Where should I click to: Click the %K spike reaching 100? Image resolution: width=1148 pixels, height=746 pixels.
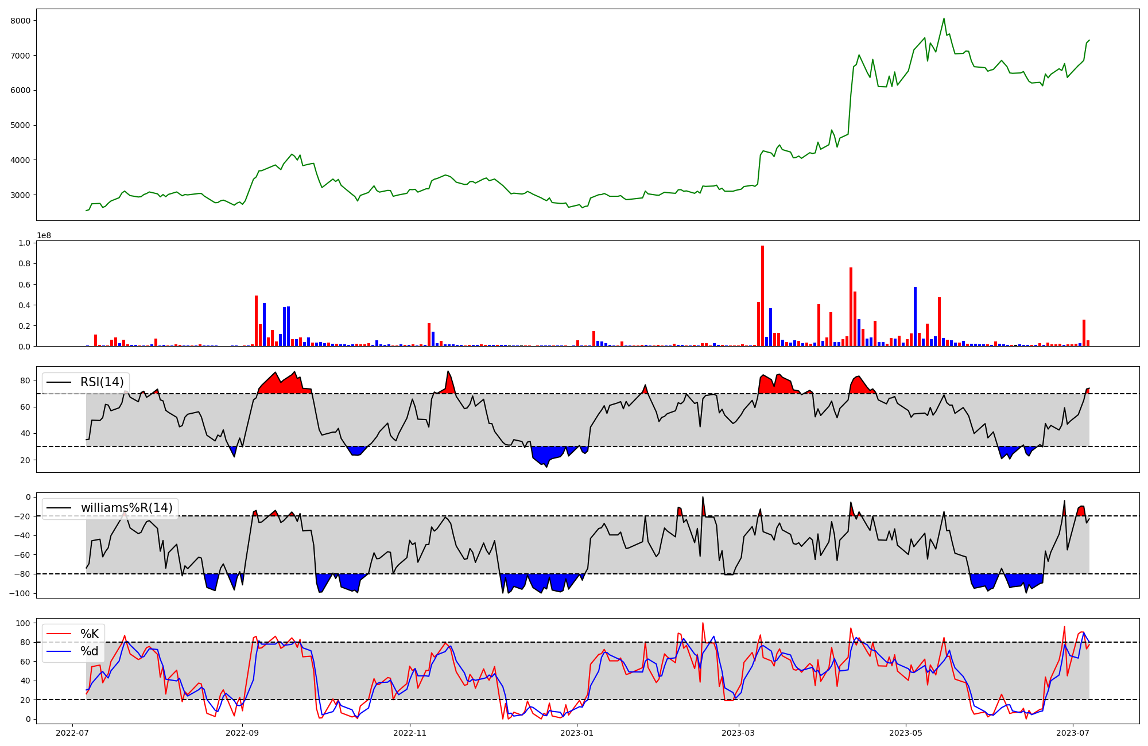tap(703, 623)
